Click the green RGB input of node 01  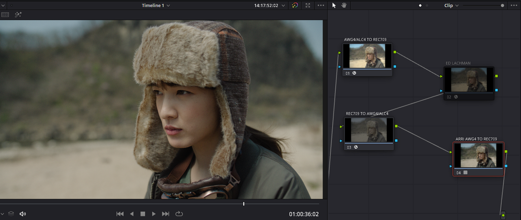tap(339, 52)
